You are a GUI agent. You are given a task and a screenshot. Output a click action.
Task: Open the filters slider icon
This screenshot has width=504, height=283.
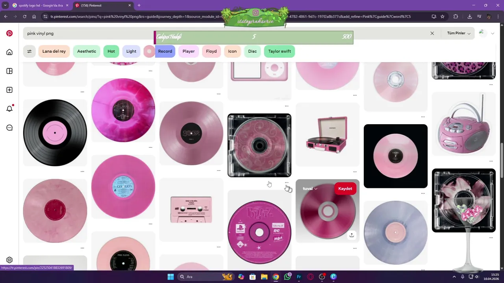tap(29, 51)
